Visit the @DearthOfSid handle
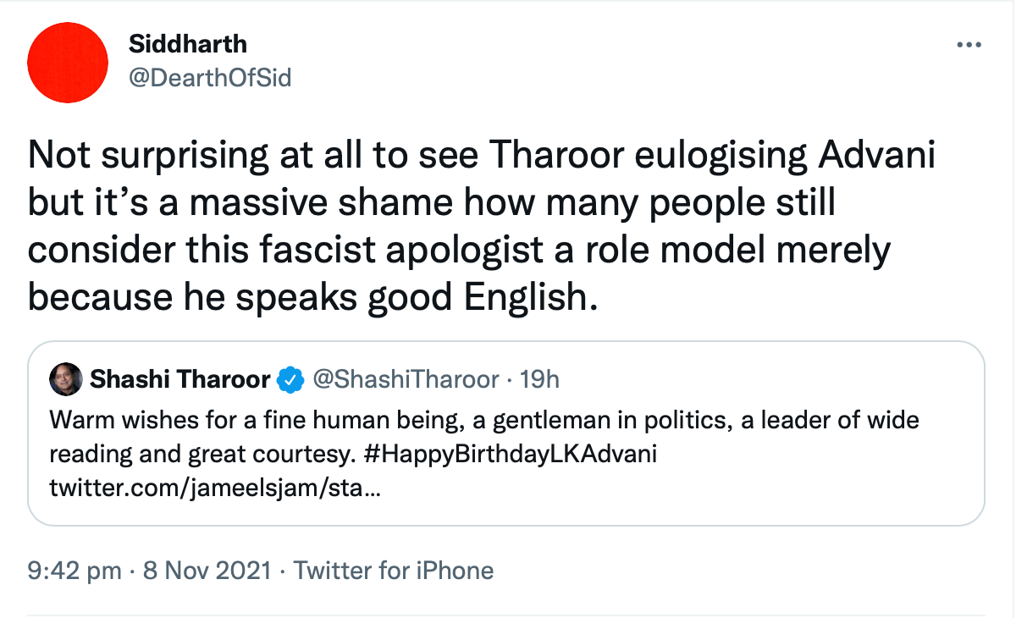 click(210, 78)
